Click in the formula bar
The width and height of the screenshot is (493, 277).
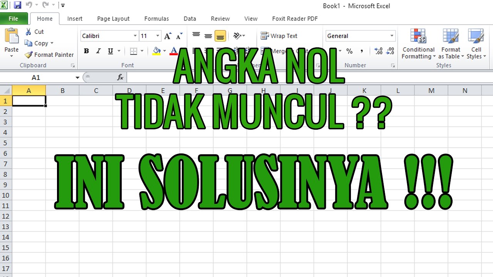pyautogui.click(x=309, y=77)
